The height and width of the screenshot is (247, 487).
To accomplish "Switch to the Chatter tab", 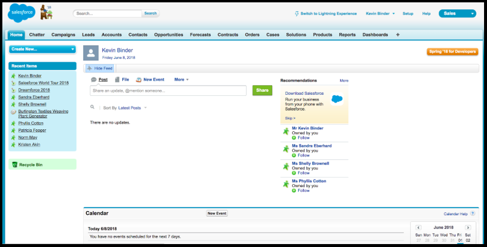I will (37, 35).
